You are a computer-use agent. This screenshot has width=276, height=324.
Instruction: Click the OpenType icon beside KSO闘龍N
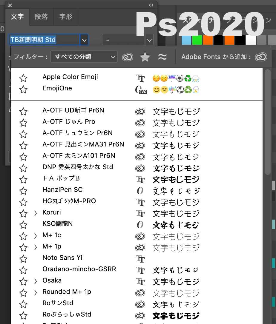tap(140, 225)
